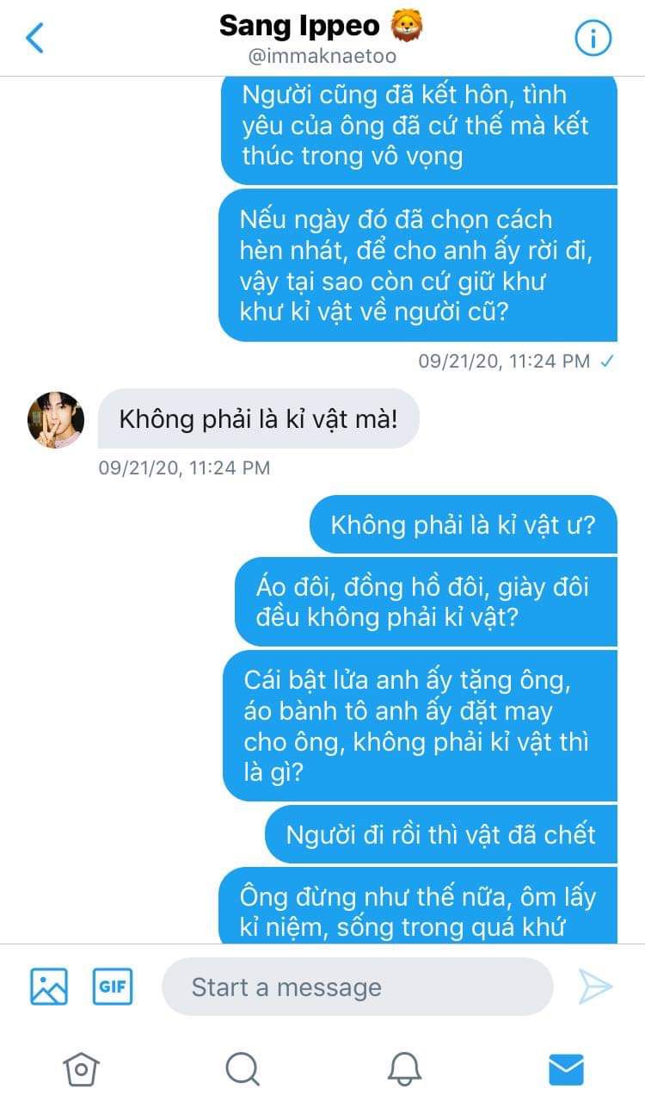The height and width of the screenshot is (1114, 645).
Task: Select the "Không phải là kỉ vật mà!" message
Action: (258, 418)
